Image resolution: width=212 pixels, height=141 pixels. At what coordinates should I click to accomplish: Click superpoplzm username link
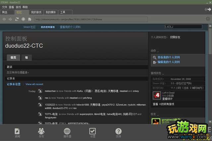point(86,114)
